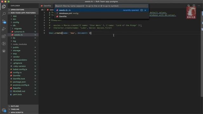Switch to the Gemfile editor tab
The height and width of the screenshot is (114, 203).
point(46,6)
